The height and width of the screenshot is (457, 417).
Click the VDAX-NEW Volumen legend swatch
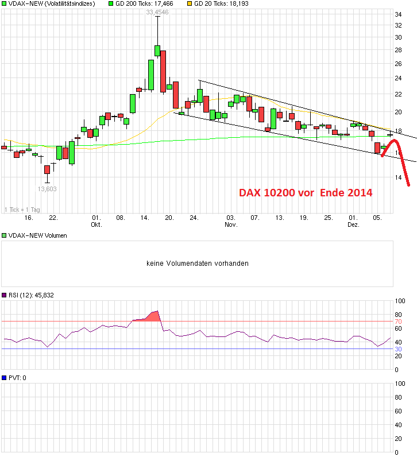[4, 235]
